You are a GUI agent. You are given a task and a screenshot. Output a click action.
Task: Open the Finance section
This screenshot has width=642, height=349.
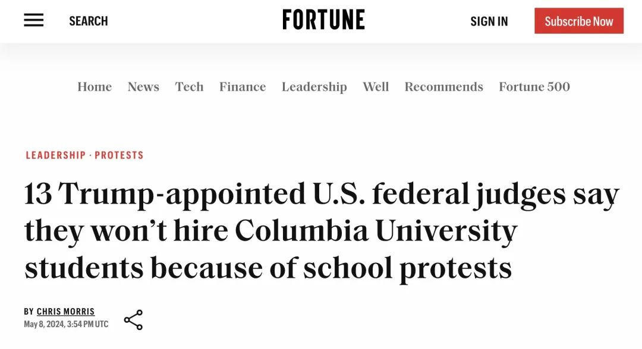[243, 87]
